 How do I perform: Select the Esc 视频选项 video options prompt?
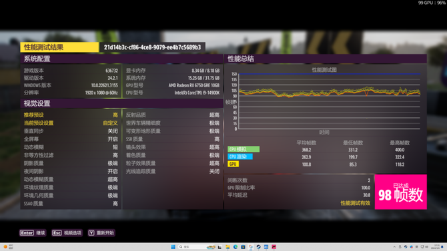pos(67,233)
